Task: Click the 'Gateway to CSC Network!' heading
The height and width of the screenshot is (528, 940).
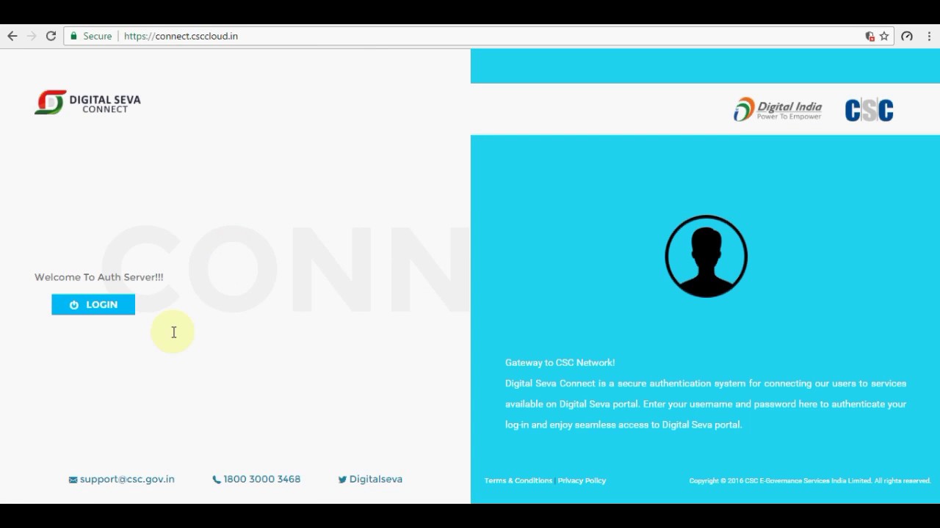Action: [560, 362]
